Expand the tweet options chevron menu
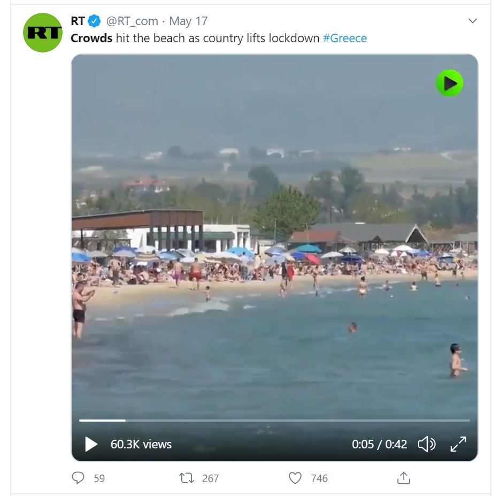The height and width of the screenshot is (496, 500). (473, 21)
